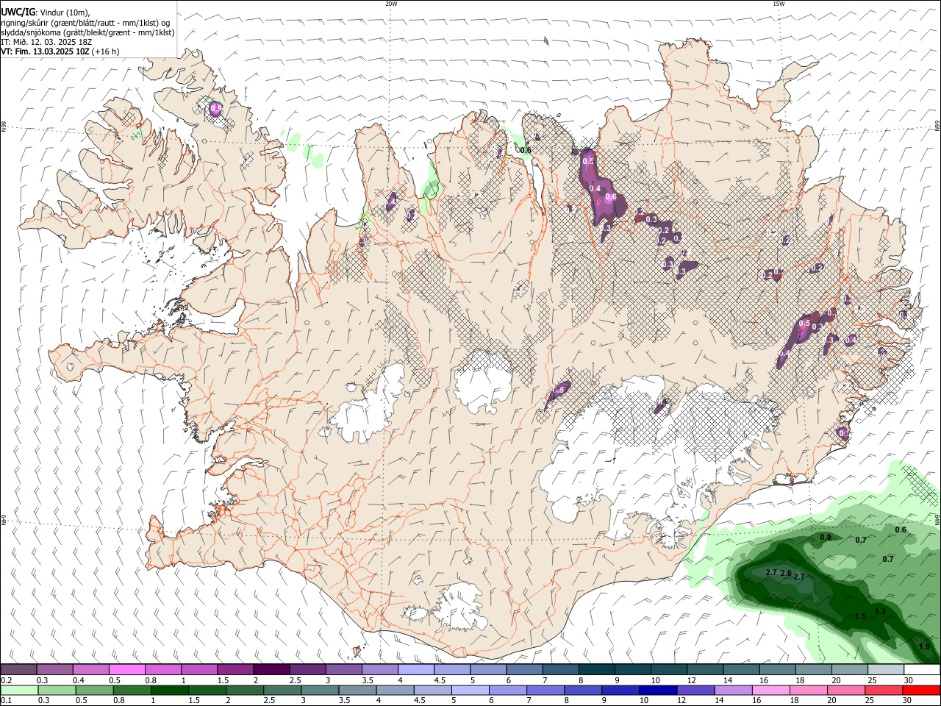
Task: Click the '15W' longitude label
Action: 779,4
